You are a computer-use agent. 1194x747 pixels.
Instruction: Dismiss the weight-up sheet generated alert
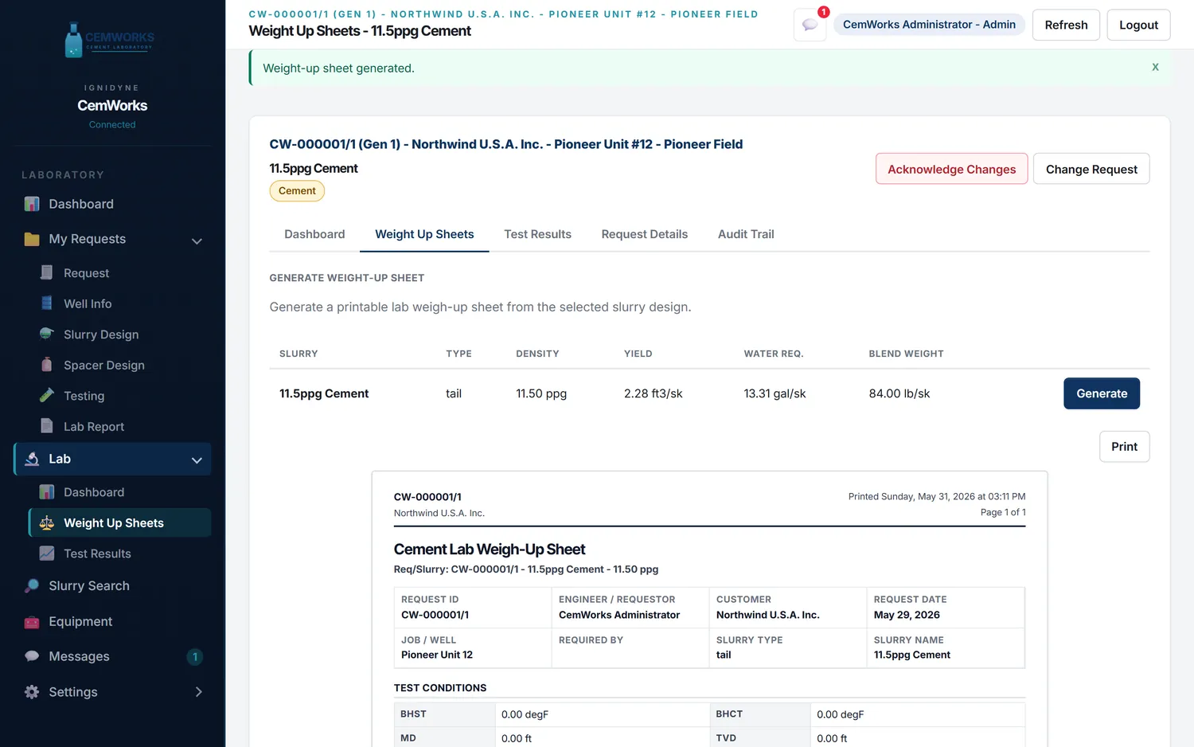[1155, 67]
